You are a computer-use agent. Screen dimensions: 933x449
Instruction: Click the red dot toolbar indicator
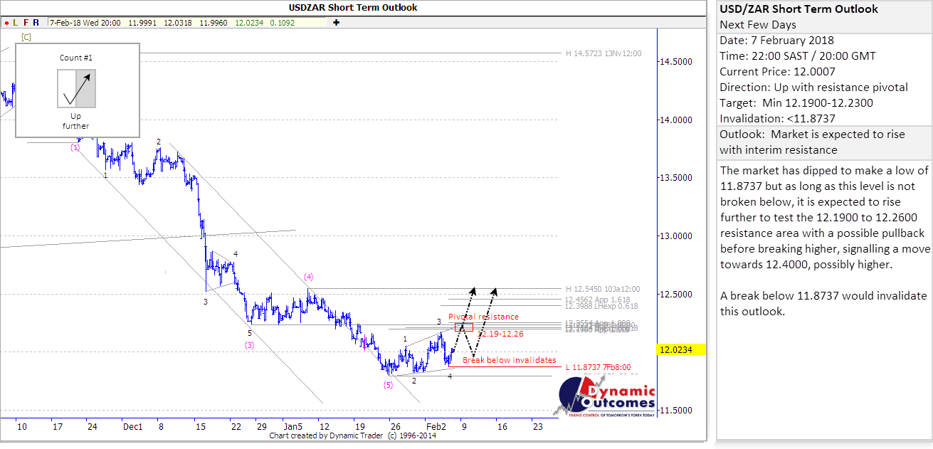coord(6,23)
